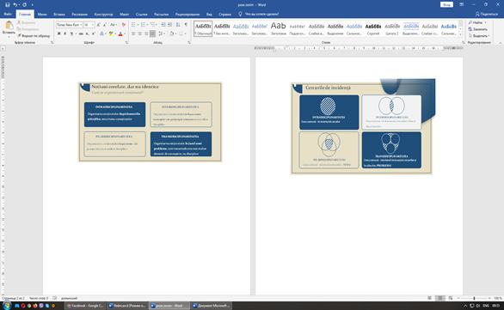This screenshot has height=310, width=504.
Task: Click the Paste (Вставить) clipboard icon
Action: 9,27
